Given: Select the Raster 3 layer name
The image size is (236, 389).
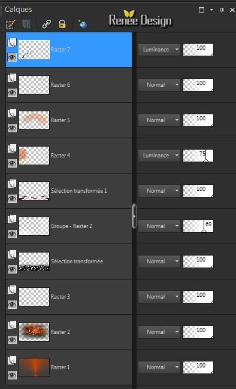Looking at the screenshot, I should click(x=60, y=297).
